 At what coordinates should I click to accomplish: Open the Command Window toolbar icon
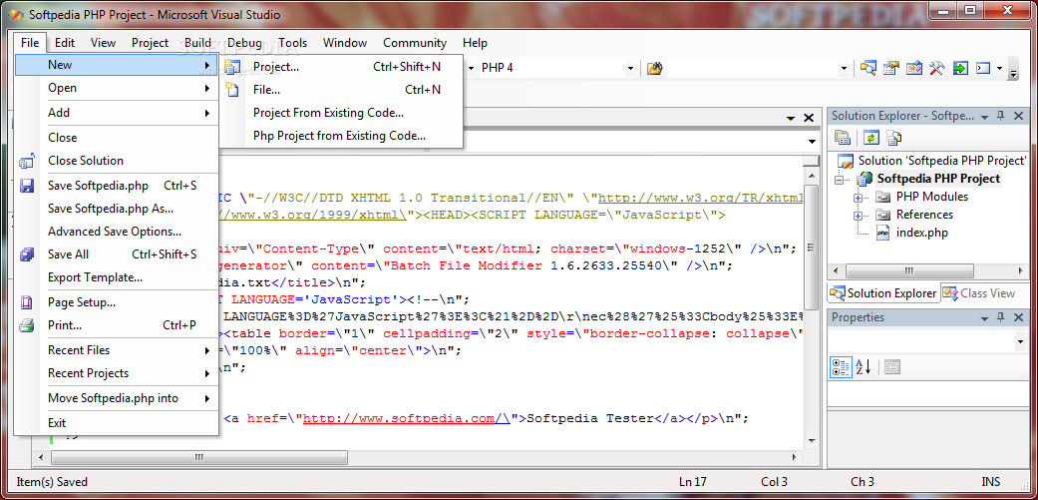click(983, 68)
